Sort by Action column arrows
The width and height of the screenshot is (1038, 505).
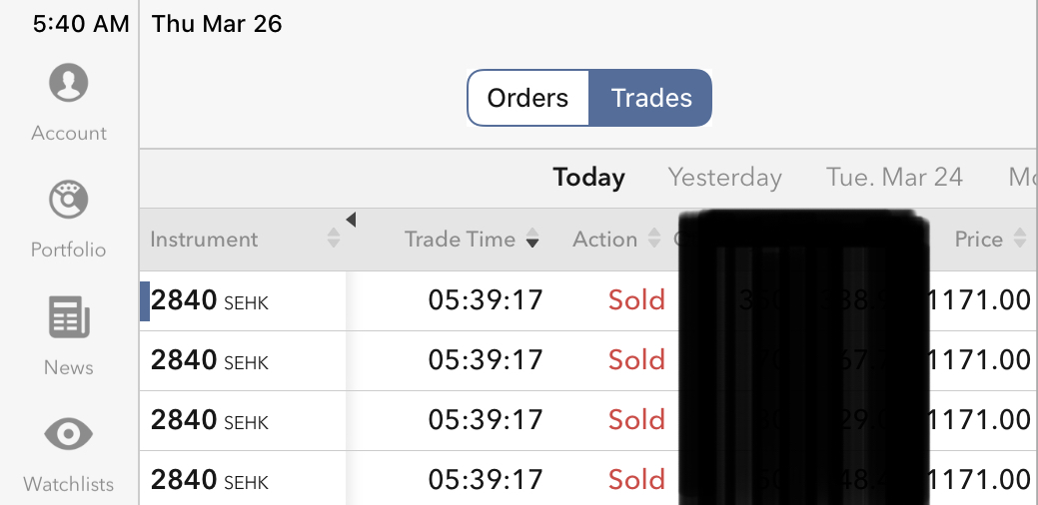(654, 240)
